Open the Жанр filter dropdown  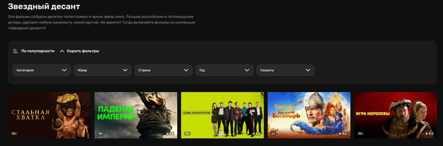[x=103, y=70]
